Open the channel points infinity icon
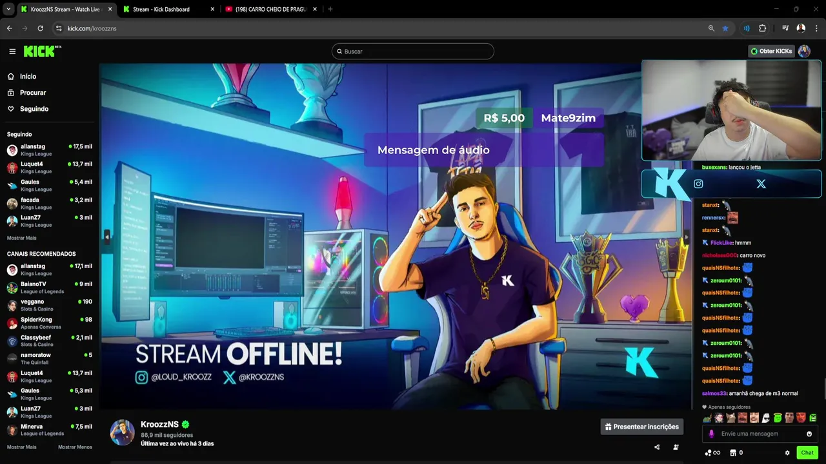The width and height of the screenshot is (826, 464). [712, 453]
